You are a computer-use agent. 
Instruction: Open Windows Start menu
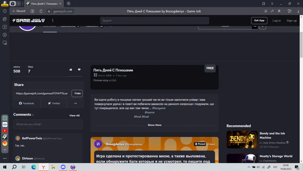(x=4, y=167)
